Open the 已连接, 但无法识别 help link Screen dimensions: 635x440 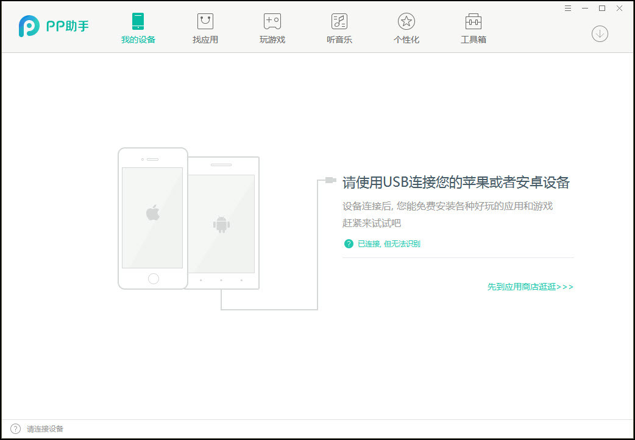click(x=389, y=244)
